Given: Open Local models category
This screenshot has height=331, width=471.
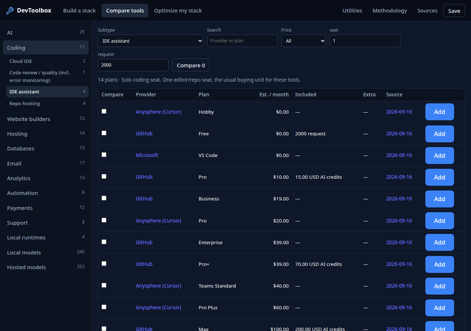Looking at the screenshot, I should (46, 252).
